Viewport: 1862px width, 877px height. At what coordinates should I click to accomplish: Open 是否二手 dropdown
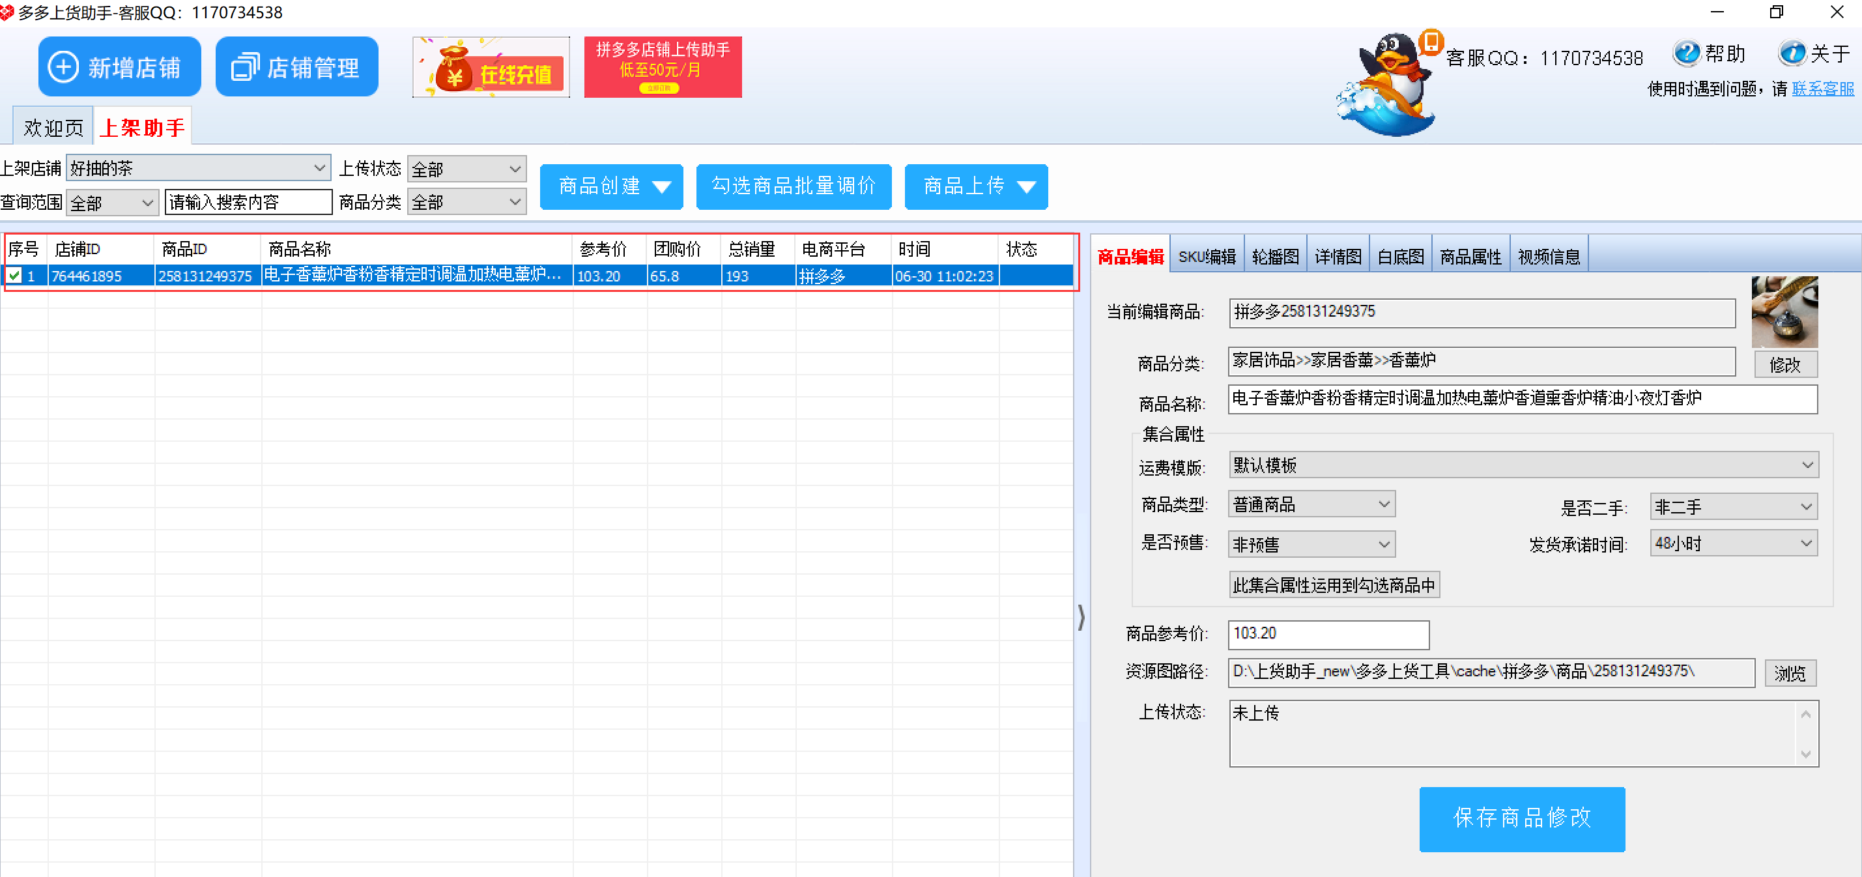[1734, 506]
